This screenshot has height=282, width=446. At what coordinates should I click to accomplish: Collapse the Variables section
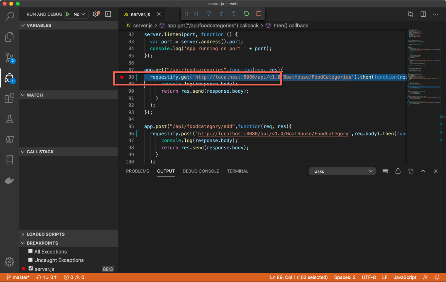(x=39, y=25)
